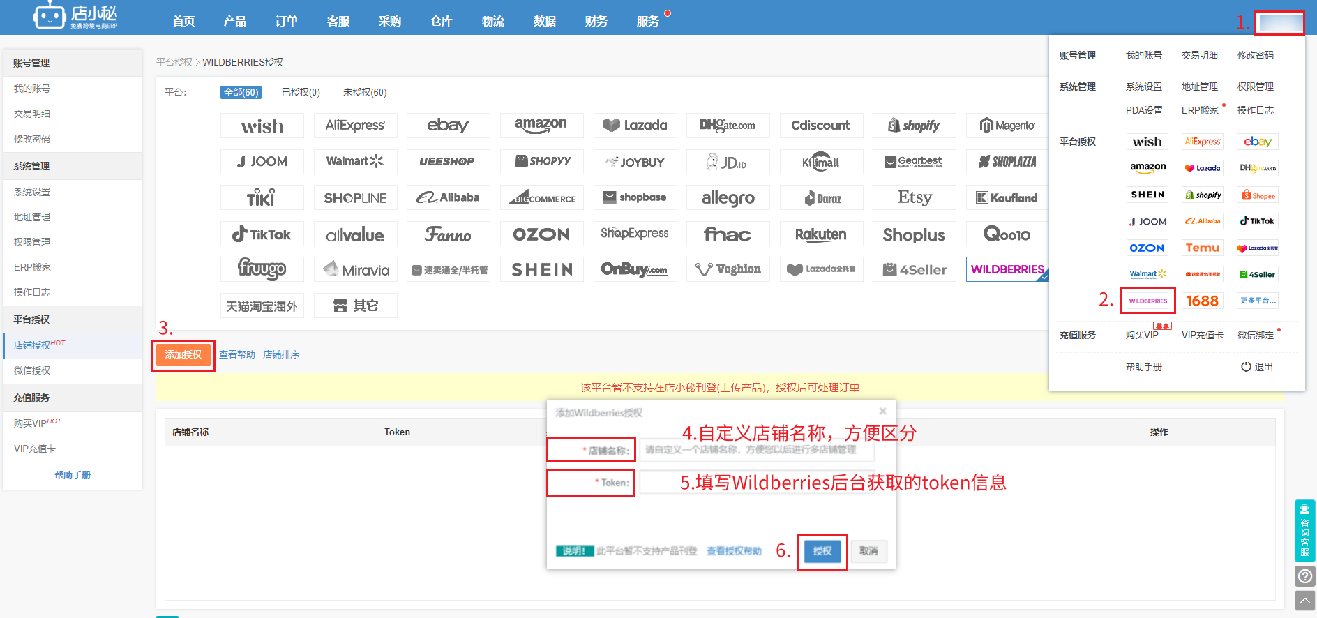
Task: Click Temu logo in dropdown panel
Action: coord(1203,248)
